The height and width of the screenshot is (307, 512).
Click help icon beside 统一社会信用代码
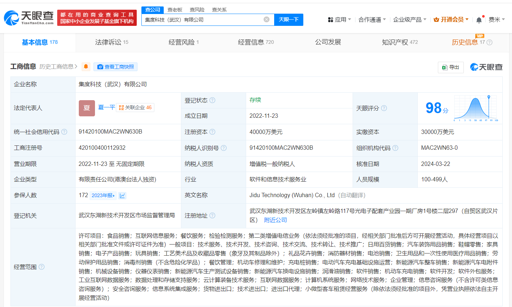[64, 132]
